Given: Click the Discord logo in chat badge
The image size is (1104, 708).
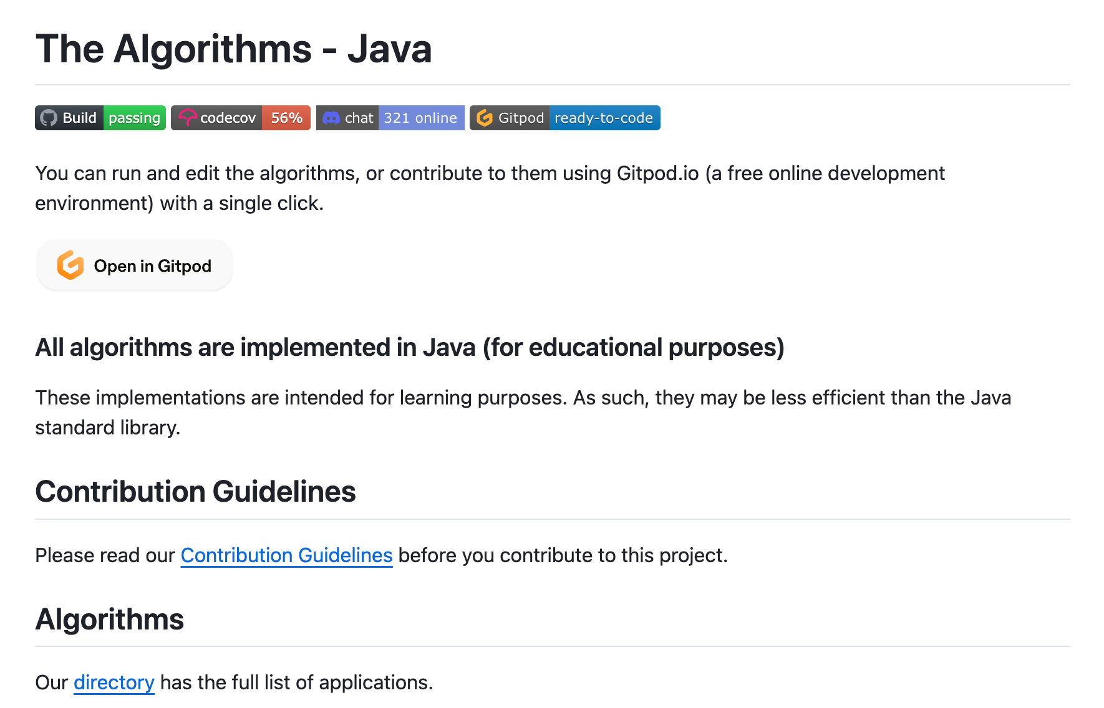Looking at the screenshot, I should pos(331,118).
